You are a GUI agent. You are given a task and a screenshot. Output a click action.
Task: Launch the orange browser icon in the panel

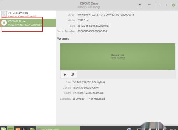(x=18, y=129)
